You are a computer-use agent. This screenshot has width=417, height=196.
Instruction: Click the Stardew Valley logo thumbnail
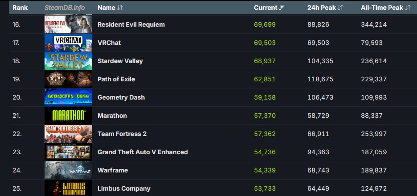pos(68,61)
